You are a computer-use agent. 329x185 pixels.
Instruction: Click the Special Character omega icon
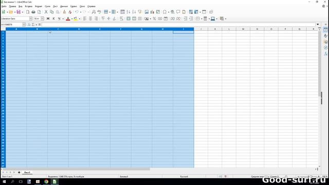[164, 12]
